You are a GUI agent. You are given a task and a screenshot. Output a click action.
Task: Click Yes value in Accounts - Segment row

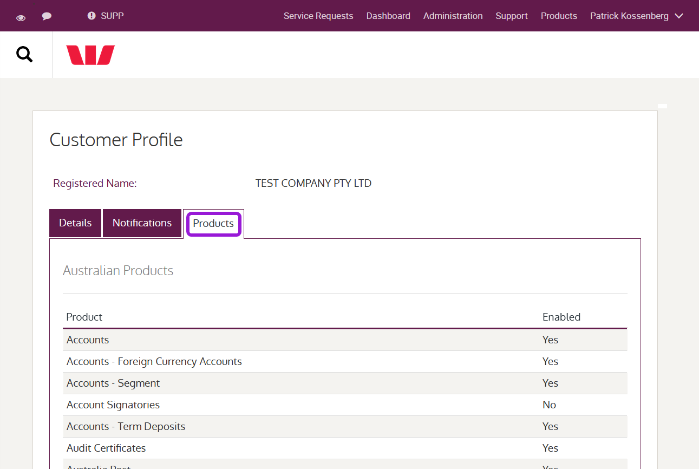pyautogui.click(x=550, y=383)
